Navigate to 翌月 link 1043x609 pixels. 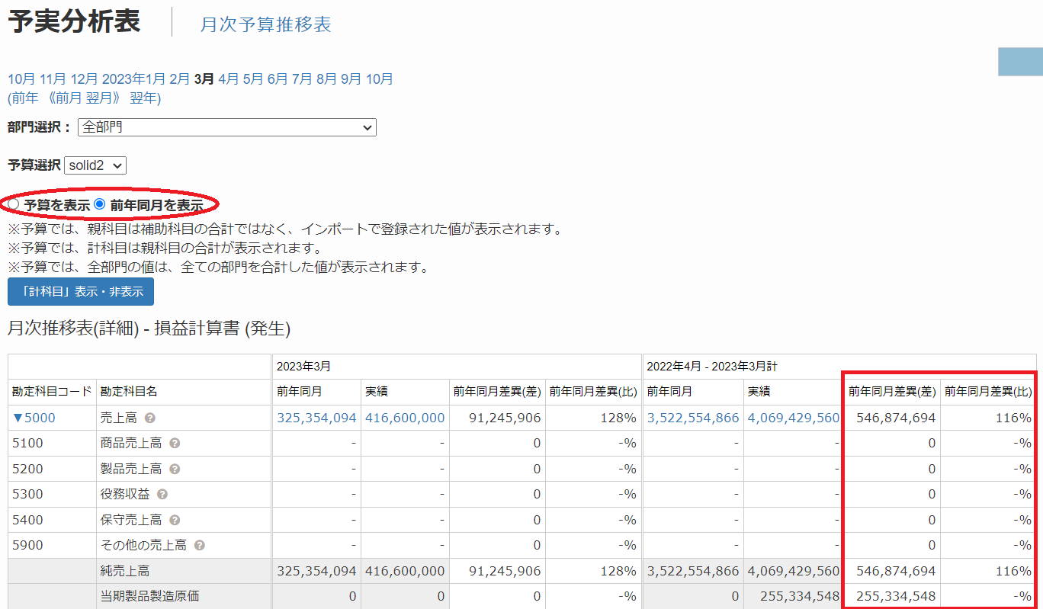pyautogui.click(x=98, y=98)
